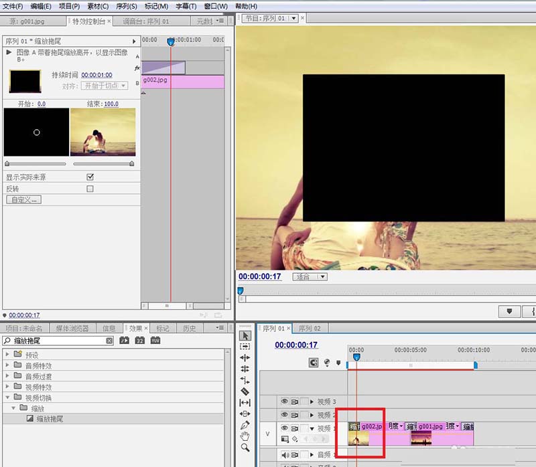Open the 对齐 alignment dropdown

point(105,86)
